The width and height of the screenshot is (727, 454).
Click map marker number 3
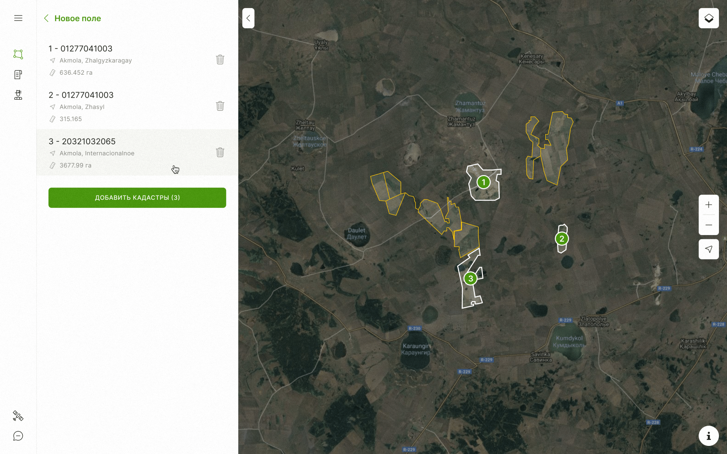coord(471,279)
